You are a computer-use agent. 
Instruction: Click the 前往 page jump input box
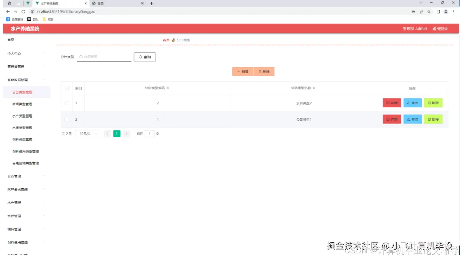coord(149,134)
